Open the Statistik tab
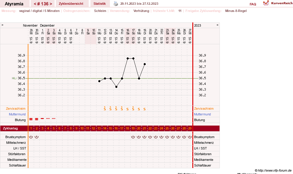This screenshot has width=293, height=174. pyautogui.click(x=99, y=4)
